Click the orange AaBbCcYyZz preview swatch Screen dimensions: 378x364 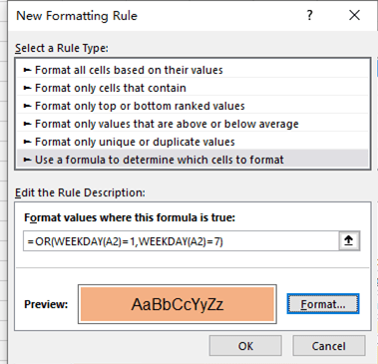pos(178,304)
